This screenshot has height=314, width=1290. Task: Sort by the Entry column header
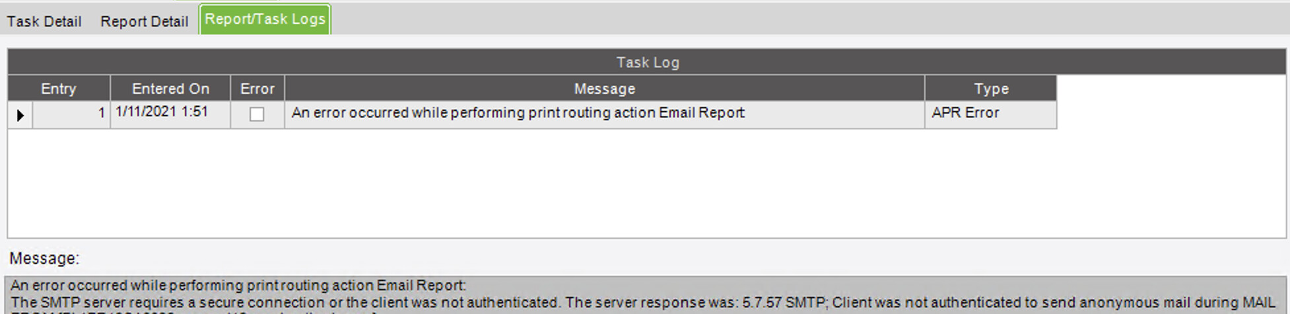point(59,88)
